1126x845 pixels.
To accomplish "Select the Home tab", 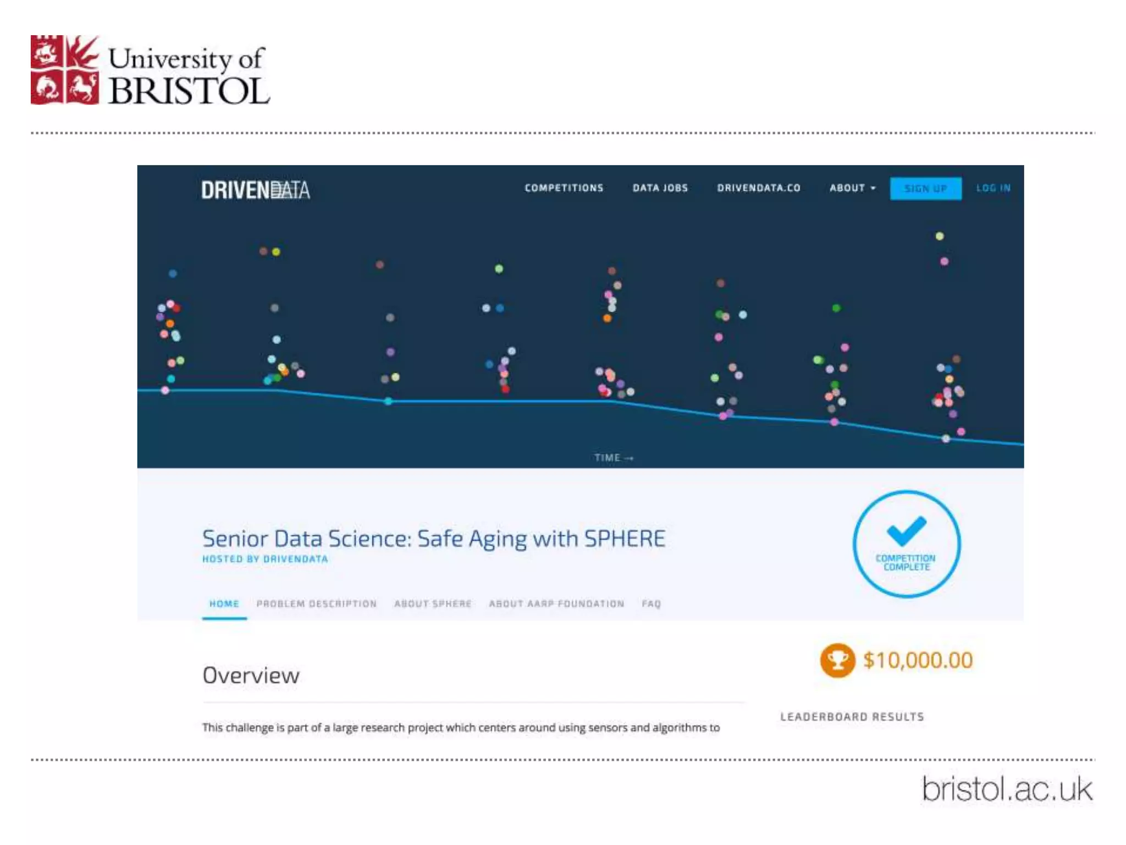I will (224, 604).
